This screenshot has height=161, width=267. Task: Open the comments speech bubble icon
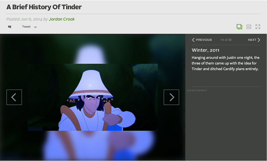pyautogui.click(x=10, y=27)
